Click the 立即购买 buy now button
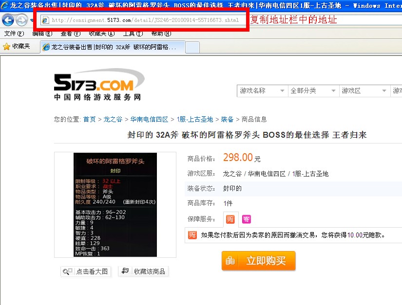The width and height of the screenshot is (402, 305). (x=258, y=261)
